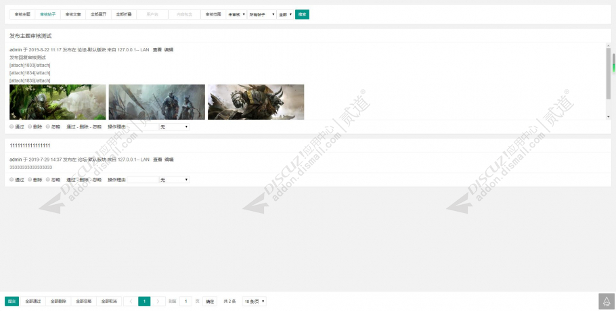Go to previous page using left chevron

pos(131,301)
